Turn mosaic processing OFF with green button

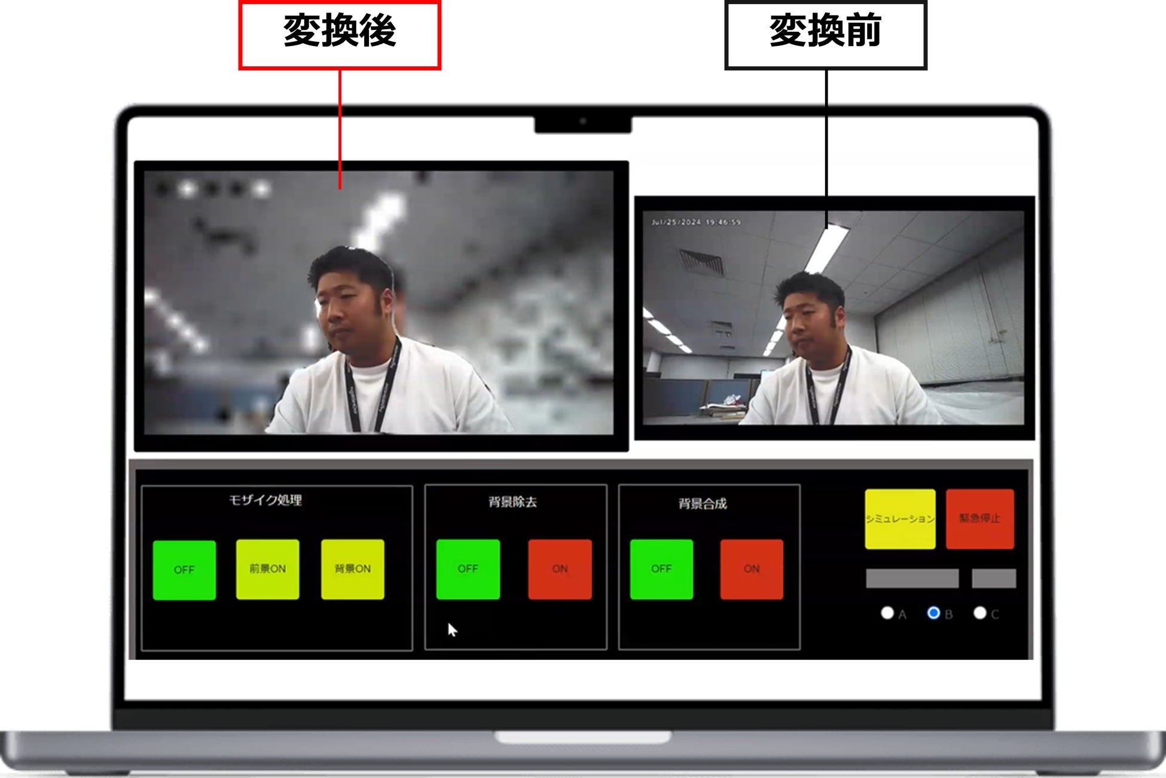(x=184, y=569)
